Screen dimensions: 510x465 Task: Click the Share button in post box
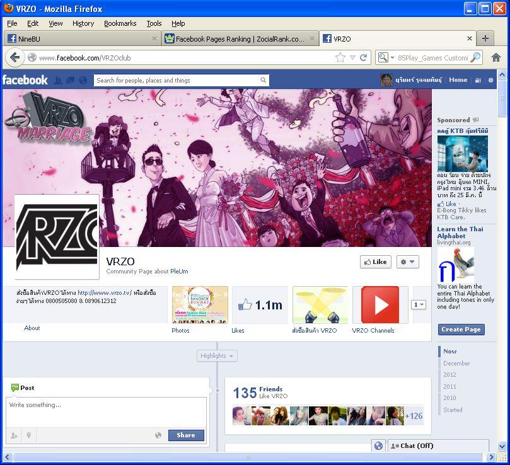[x=186, y=435]
